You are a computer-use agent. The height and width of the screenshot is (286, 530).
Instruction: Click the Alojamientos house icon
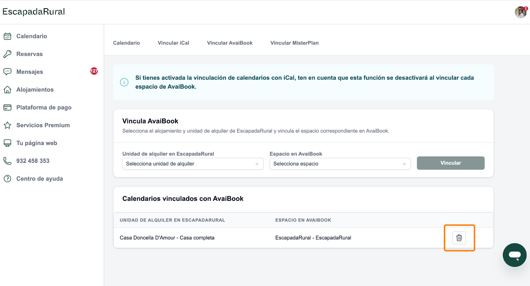click(x=7, y=89)
